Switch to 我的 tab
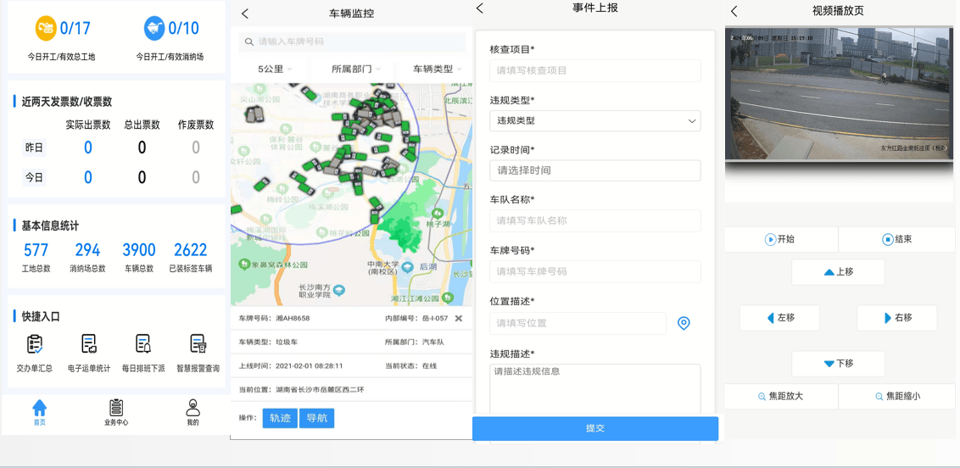Screen dimensions: 960x468 [193, 411]
